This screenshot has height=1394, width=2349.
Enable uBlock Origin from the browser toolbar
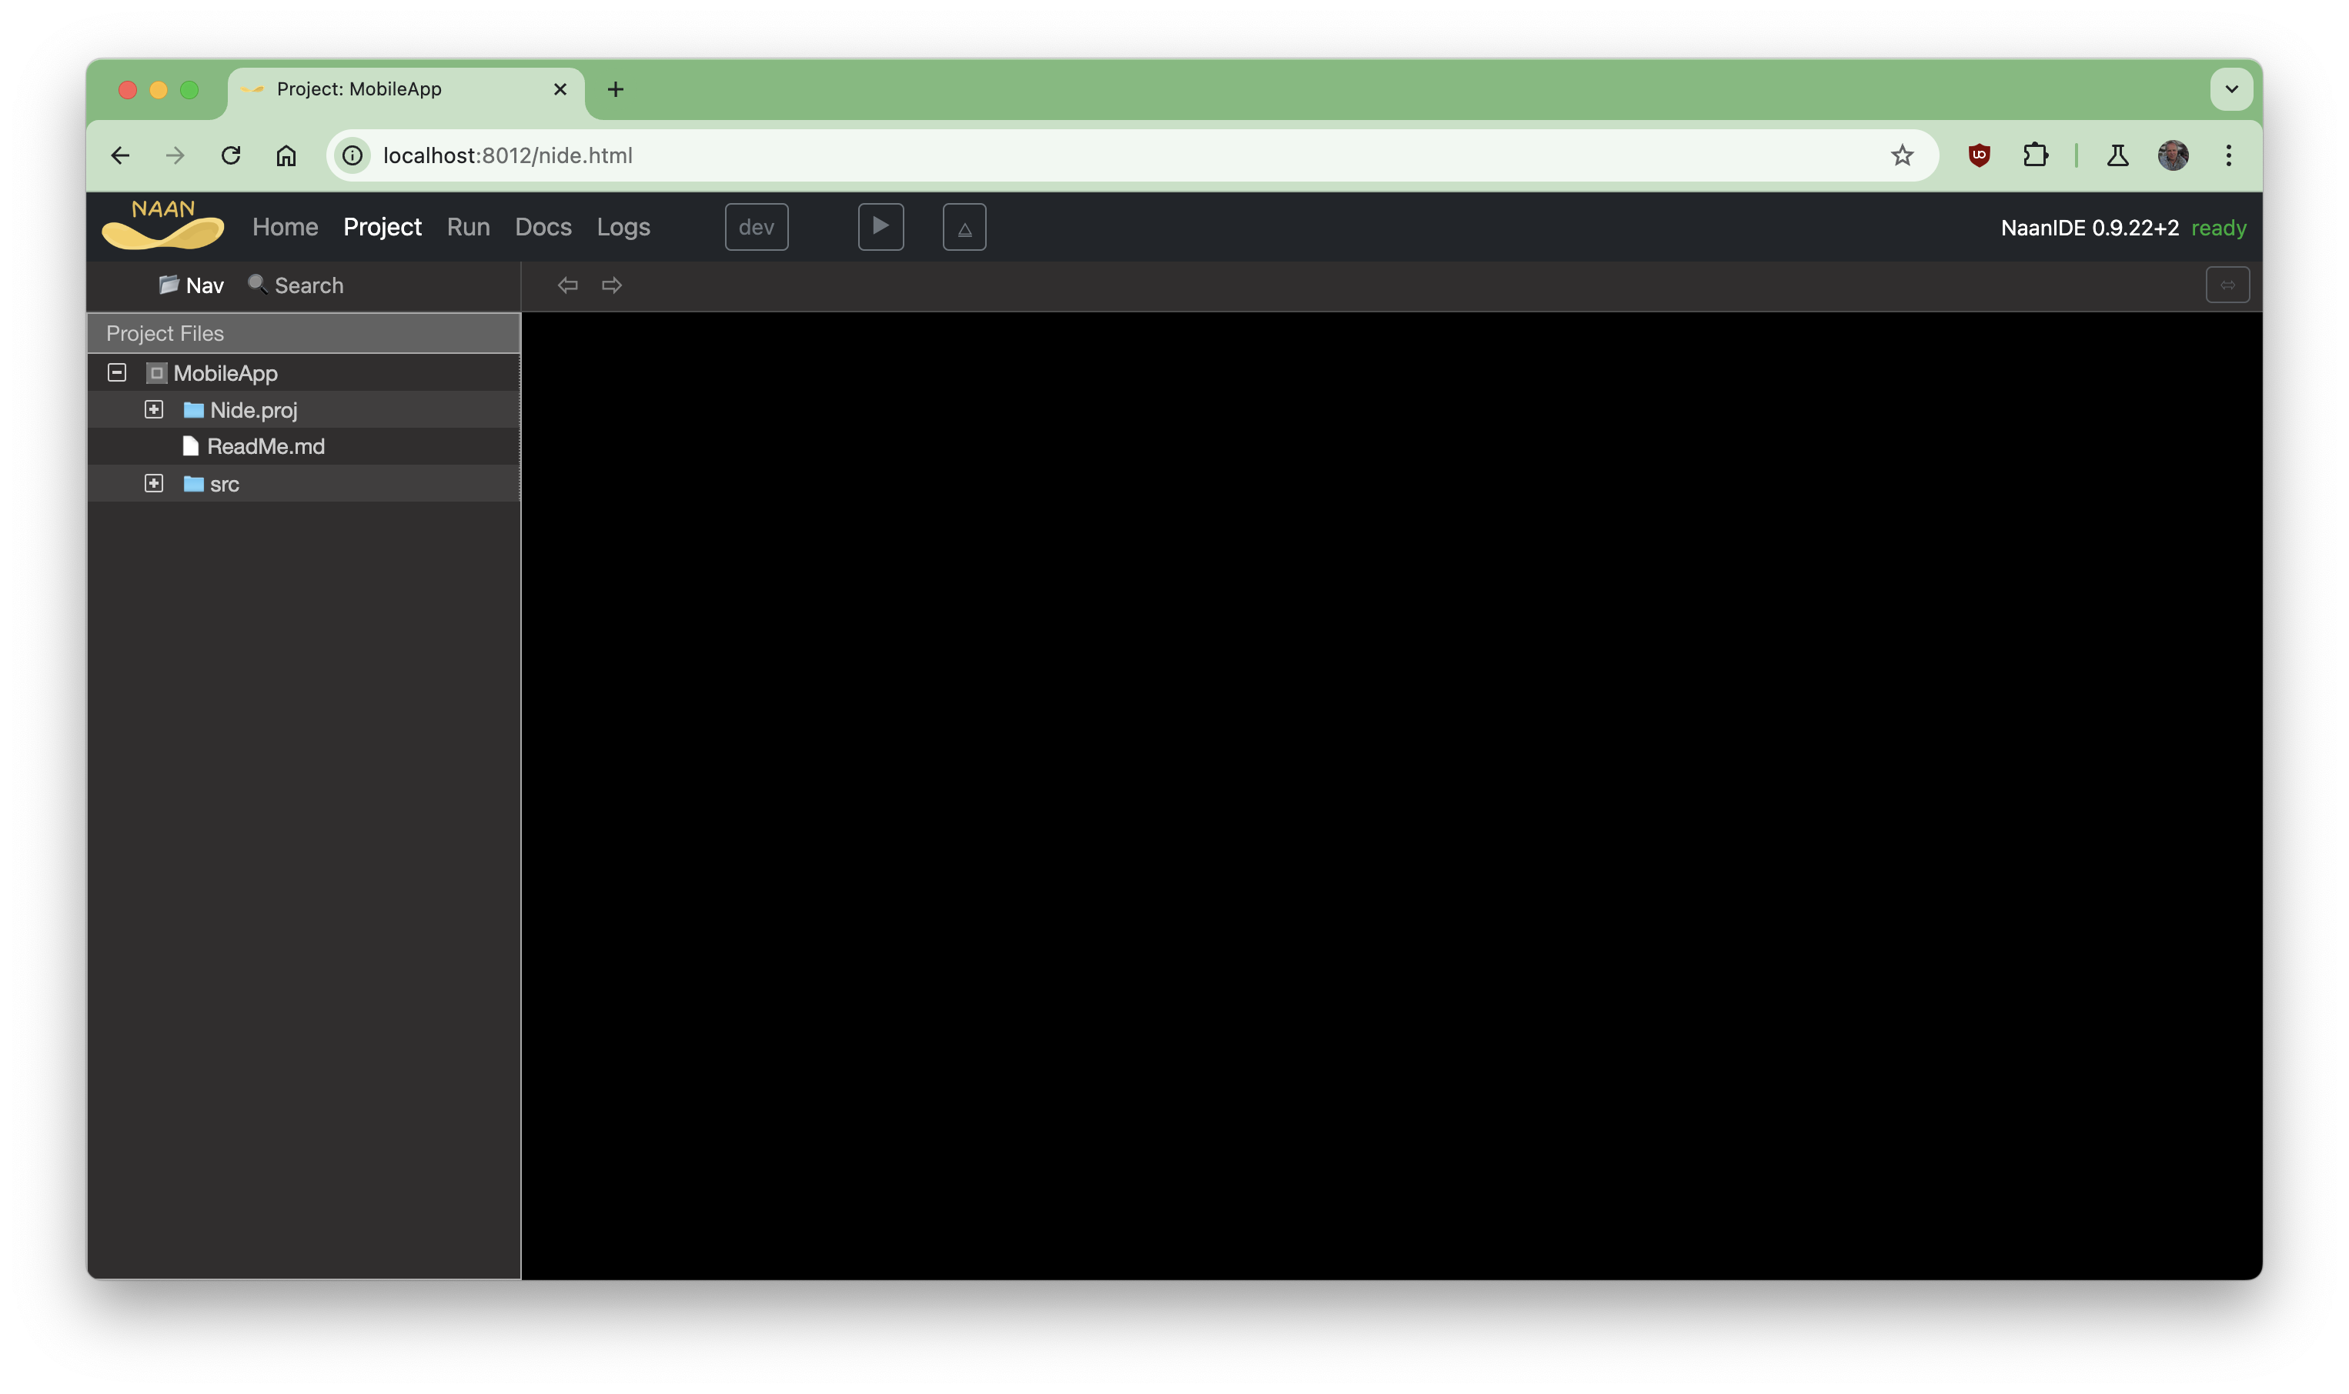pyautogui.click(x=1979, y=155)
